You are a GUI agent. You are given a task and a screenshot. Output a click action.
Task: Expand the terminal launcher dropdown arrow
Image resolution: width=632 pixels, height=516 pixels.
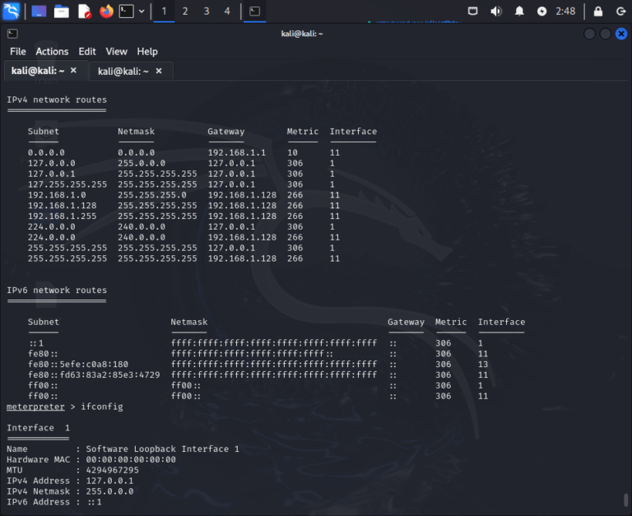point(142,12)
